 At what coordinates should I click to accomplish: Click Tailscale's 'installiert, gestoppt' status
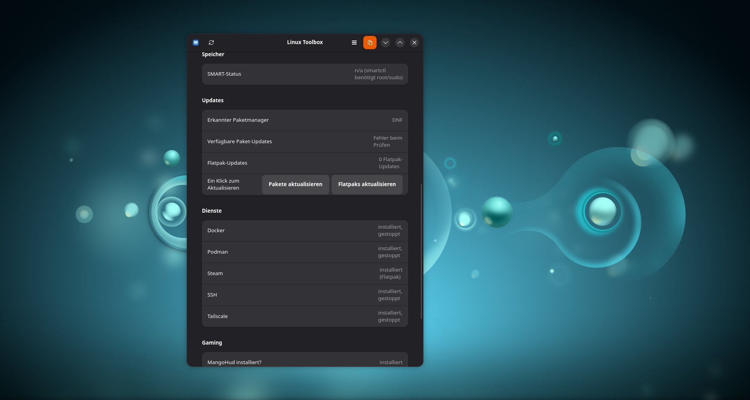click(390, 316)
